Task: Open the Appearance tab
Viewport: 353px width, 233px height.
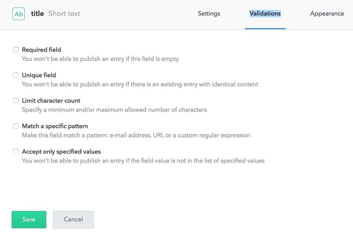Action: click(327, 14)
